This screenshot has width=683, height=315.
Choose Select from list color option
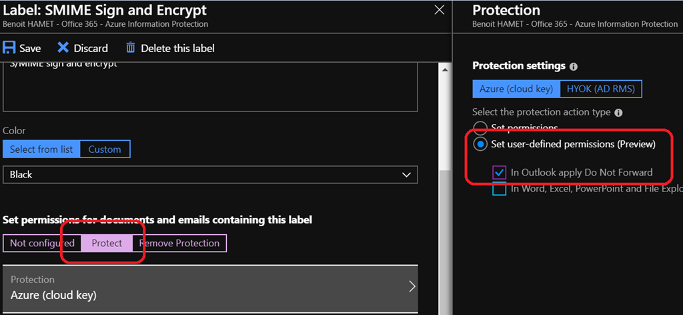[x=41, y=149]
